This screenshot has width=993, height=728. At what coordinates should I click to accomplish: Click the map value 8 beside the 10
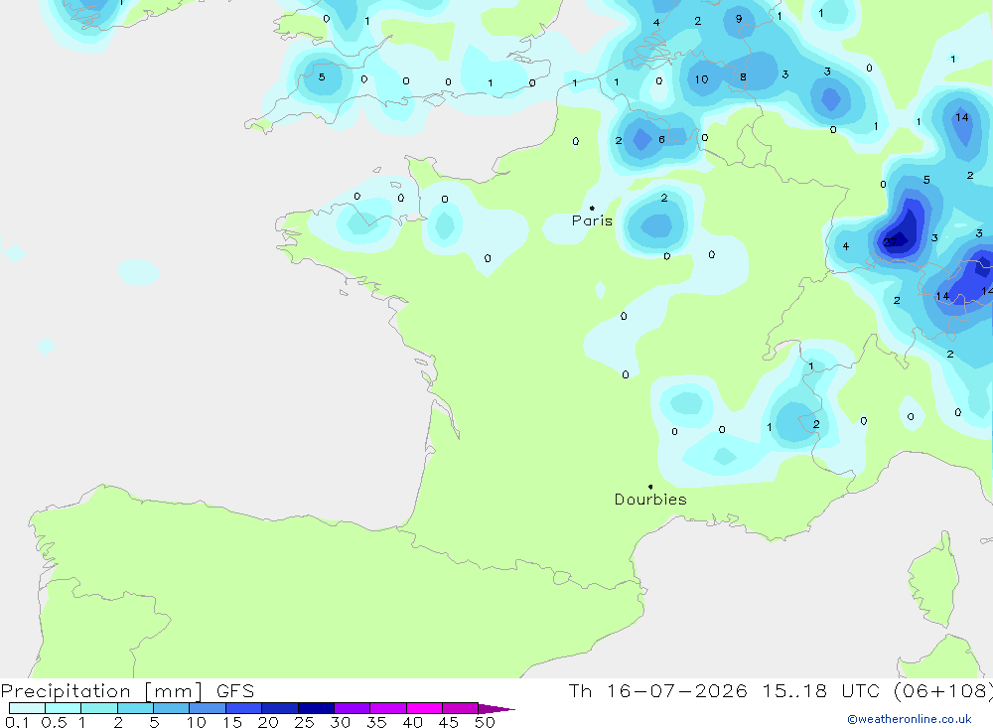tap(743, 77)
